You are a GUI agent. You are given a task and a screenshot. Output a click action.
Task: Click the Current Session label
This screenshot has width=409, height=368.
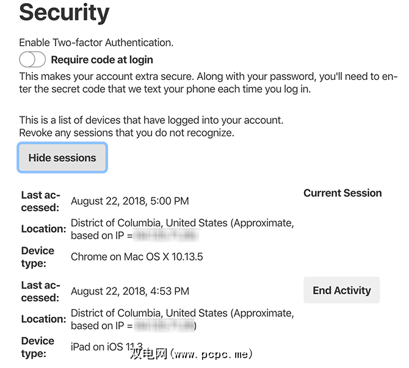coord(342,193)
